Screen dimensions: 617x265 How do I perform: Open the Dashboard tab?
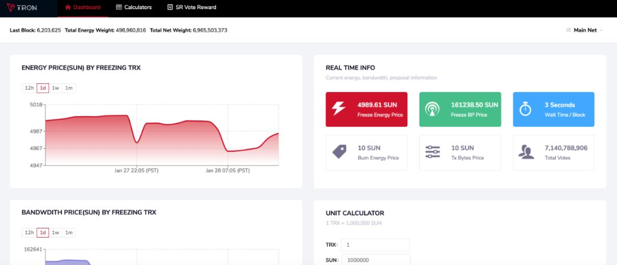(x=83, y=7)
